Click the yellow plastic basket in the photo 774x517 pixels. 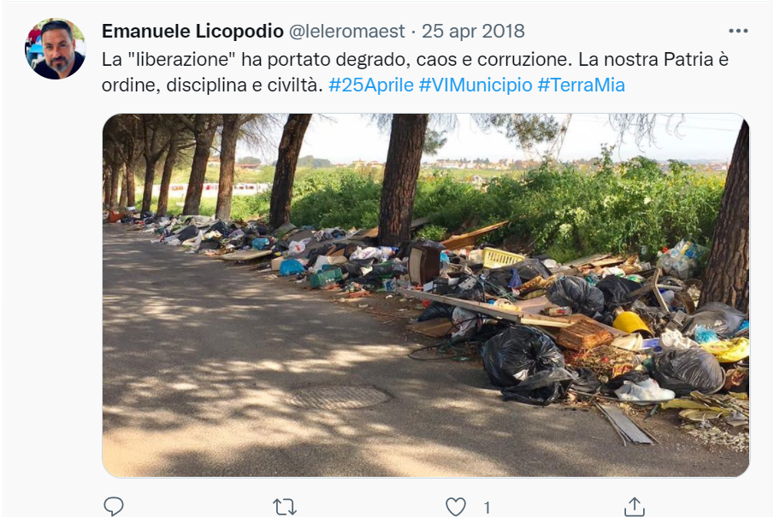[x=503, y=257]
